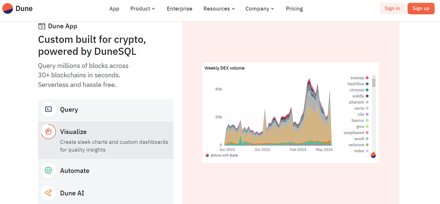The width and height of the screenshot is (440, 204).
Task: Click the Sign in button
Action: [x=392, y=8]
